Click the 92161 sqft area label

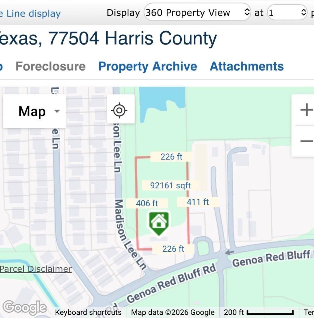pyautogui.click(x=171, y=185)
